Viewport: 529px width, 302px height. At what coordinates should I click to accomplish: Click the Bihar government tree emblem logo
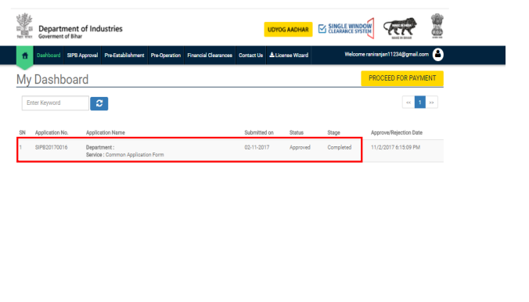click(x=24, y=26)
